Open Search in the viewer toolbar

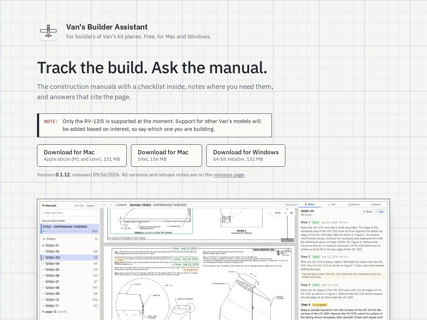[x=121, y=205]
